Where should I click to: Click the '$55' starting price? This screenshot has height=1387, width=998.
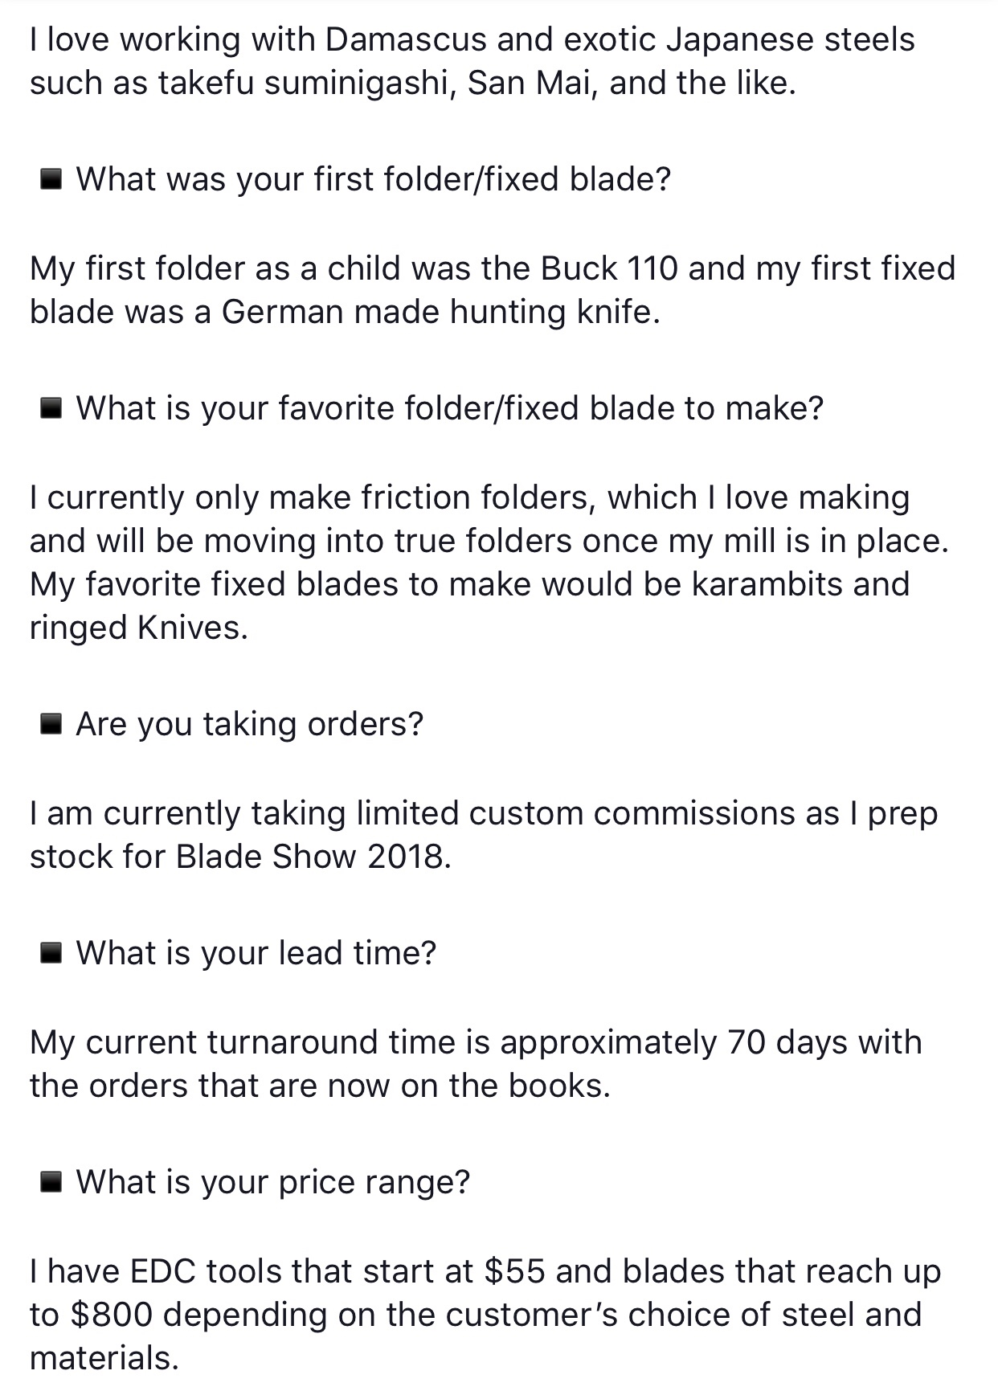point(515,1271)
